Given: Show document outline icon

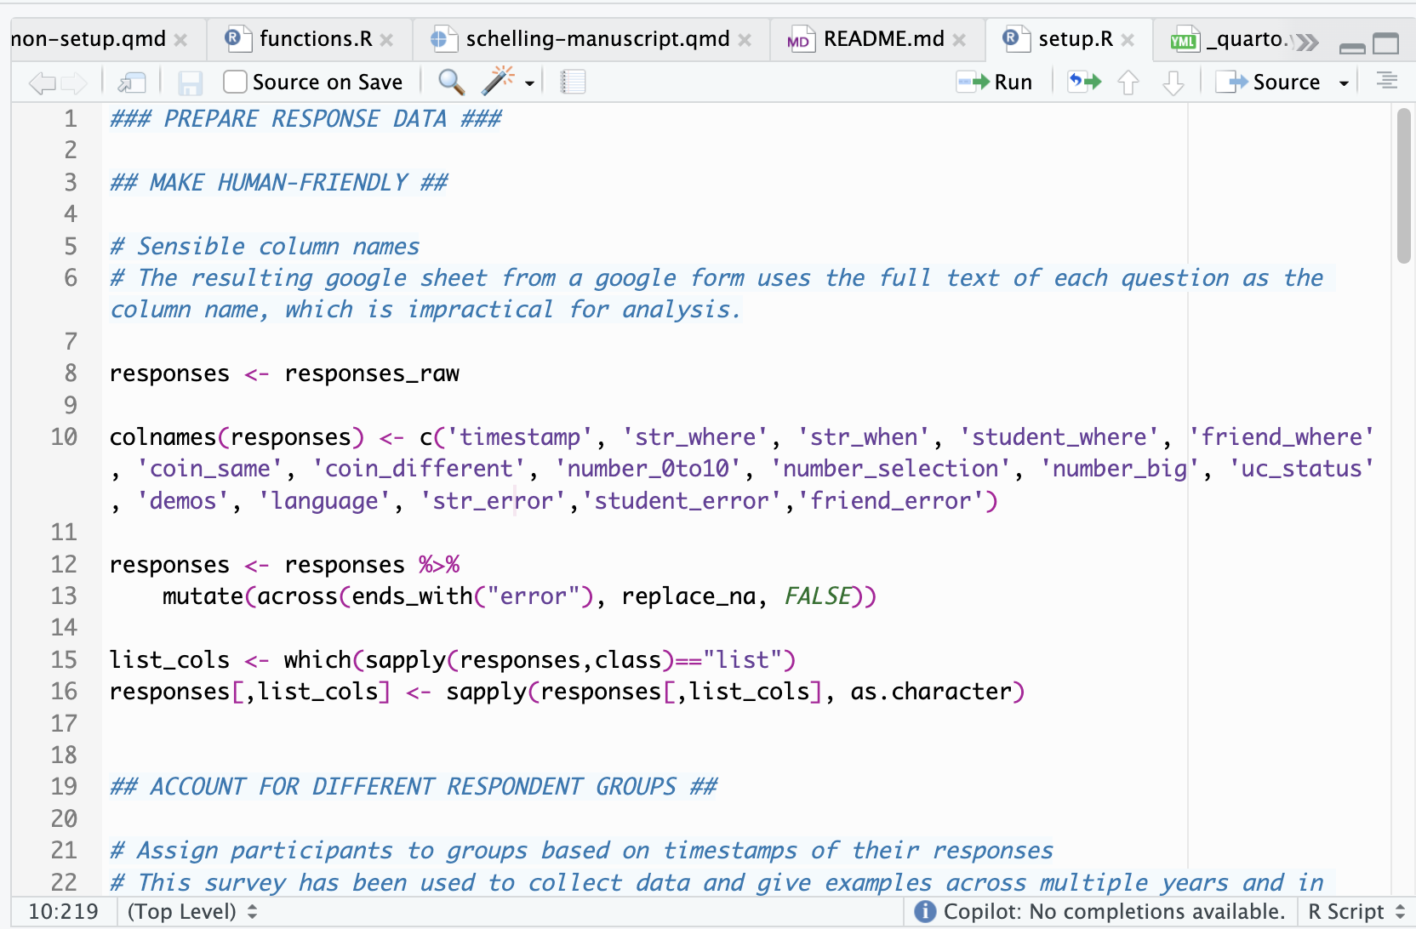Looking at the screenshot, I should pos(1387,82).
